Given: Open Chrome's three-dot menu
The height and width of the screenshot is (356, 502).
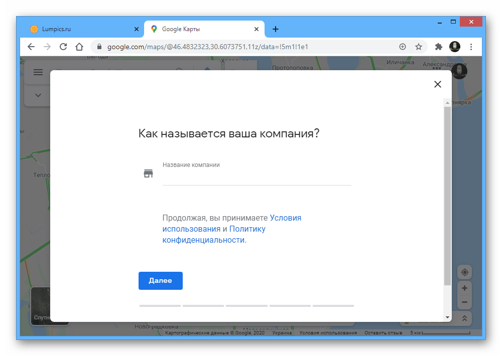Looking at the screenshot, I should [471, 47].
